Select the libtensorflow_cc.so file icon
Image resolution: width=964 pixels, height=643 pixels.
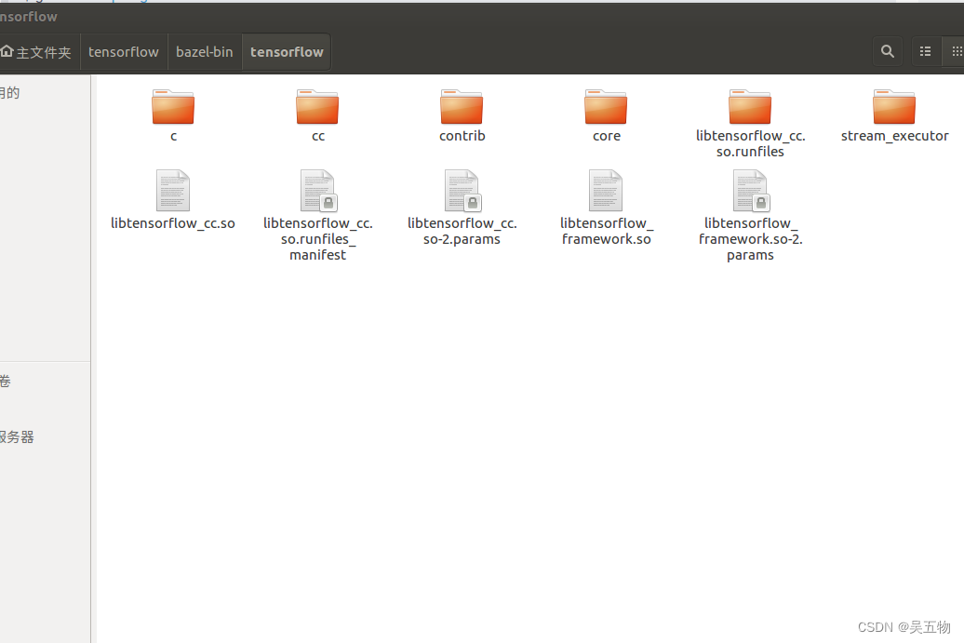coord(173,191)
